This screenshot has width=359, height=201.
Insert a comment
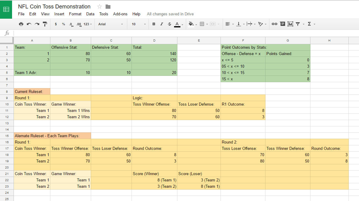pyautogui.click(x=283, y=24)
